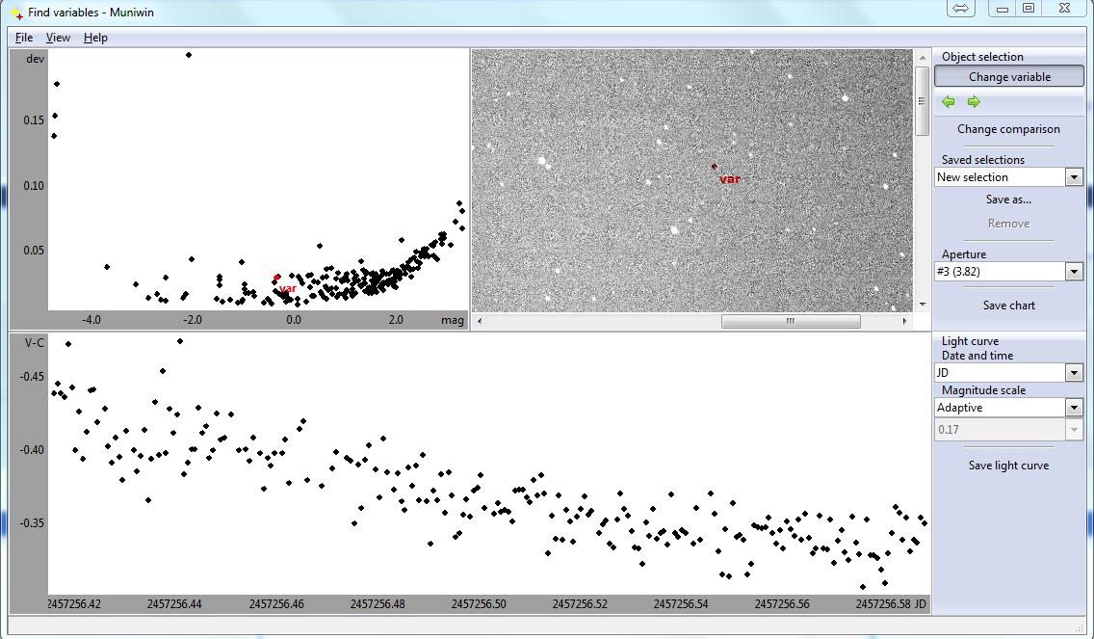
Task: Click the chart scroll right arrow
Action: 905,321
